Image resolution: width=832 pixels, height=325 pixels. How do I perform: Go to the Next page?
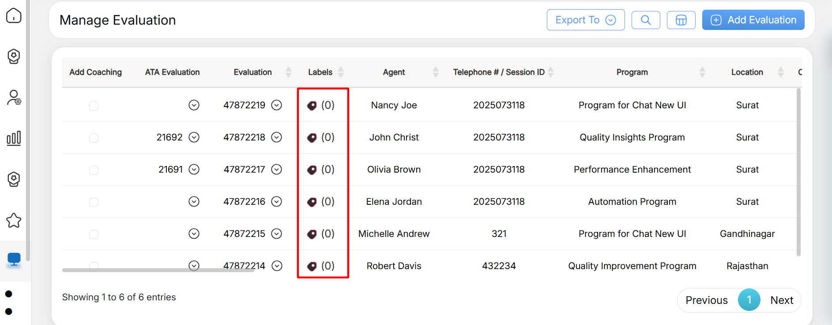[781, 300]
